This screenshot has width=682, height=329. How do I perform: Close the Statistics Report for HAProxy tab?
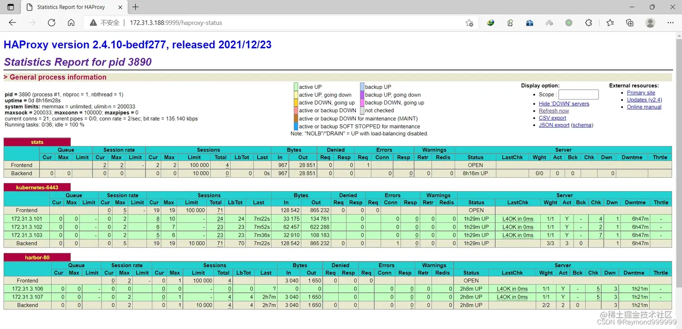(x=121, y=7)
